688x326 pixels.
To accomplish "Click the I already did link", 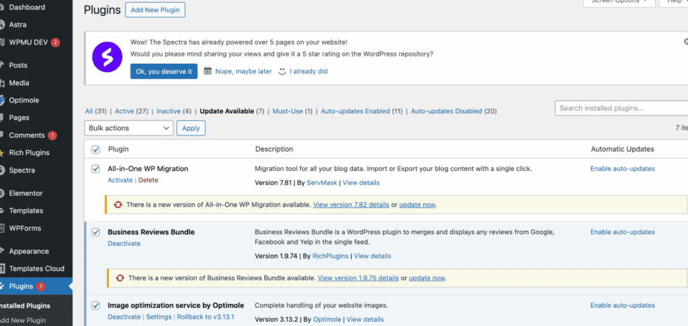I will click(308, 71).
